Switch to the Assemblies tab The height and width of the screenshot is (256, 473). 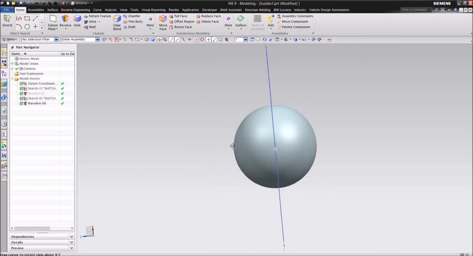(x=36, y=10)
